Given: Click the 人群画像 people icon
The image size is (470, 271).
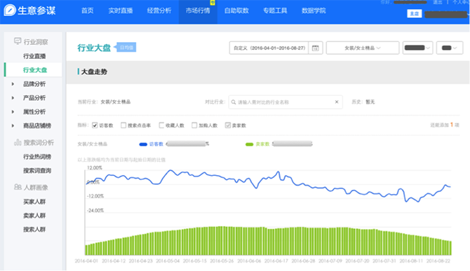Looking at the screenshot, I should pyautogui.click(x=18, y=187).
